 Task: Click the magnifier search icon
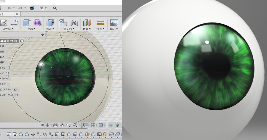pos(55,8)
